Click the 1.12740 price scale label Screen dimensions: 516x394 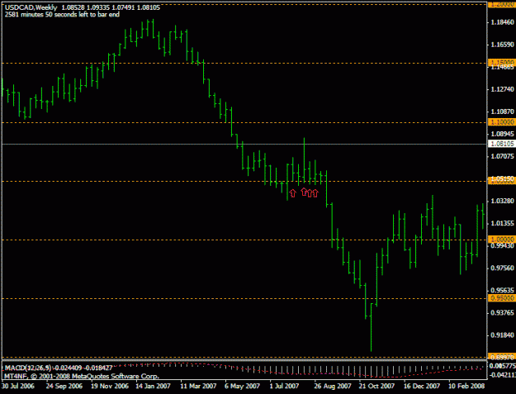502,89
